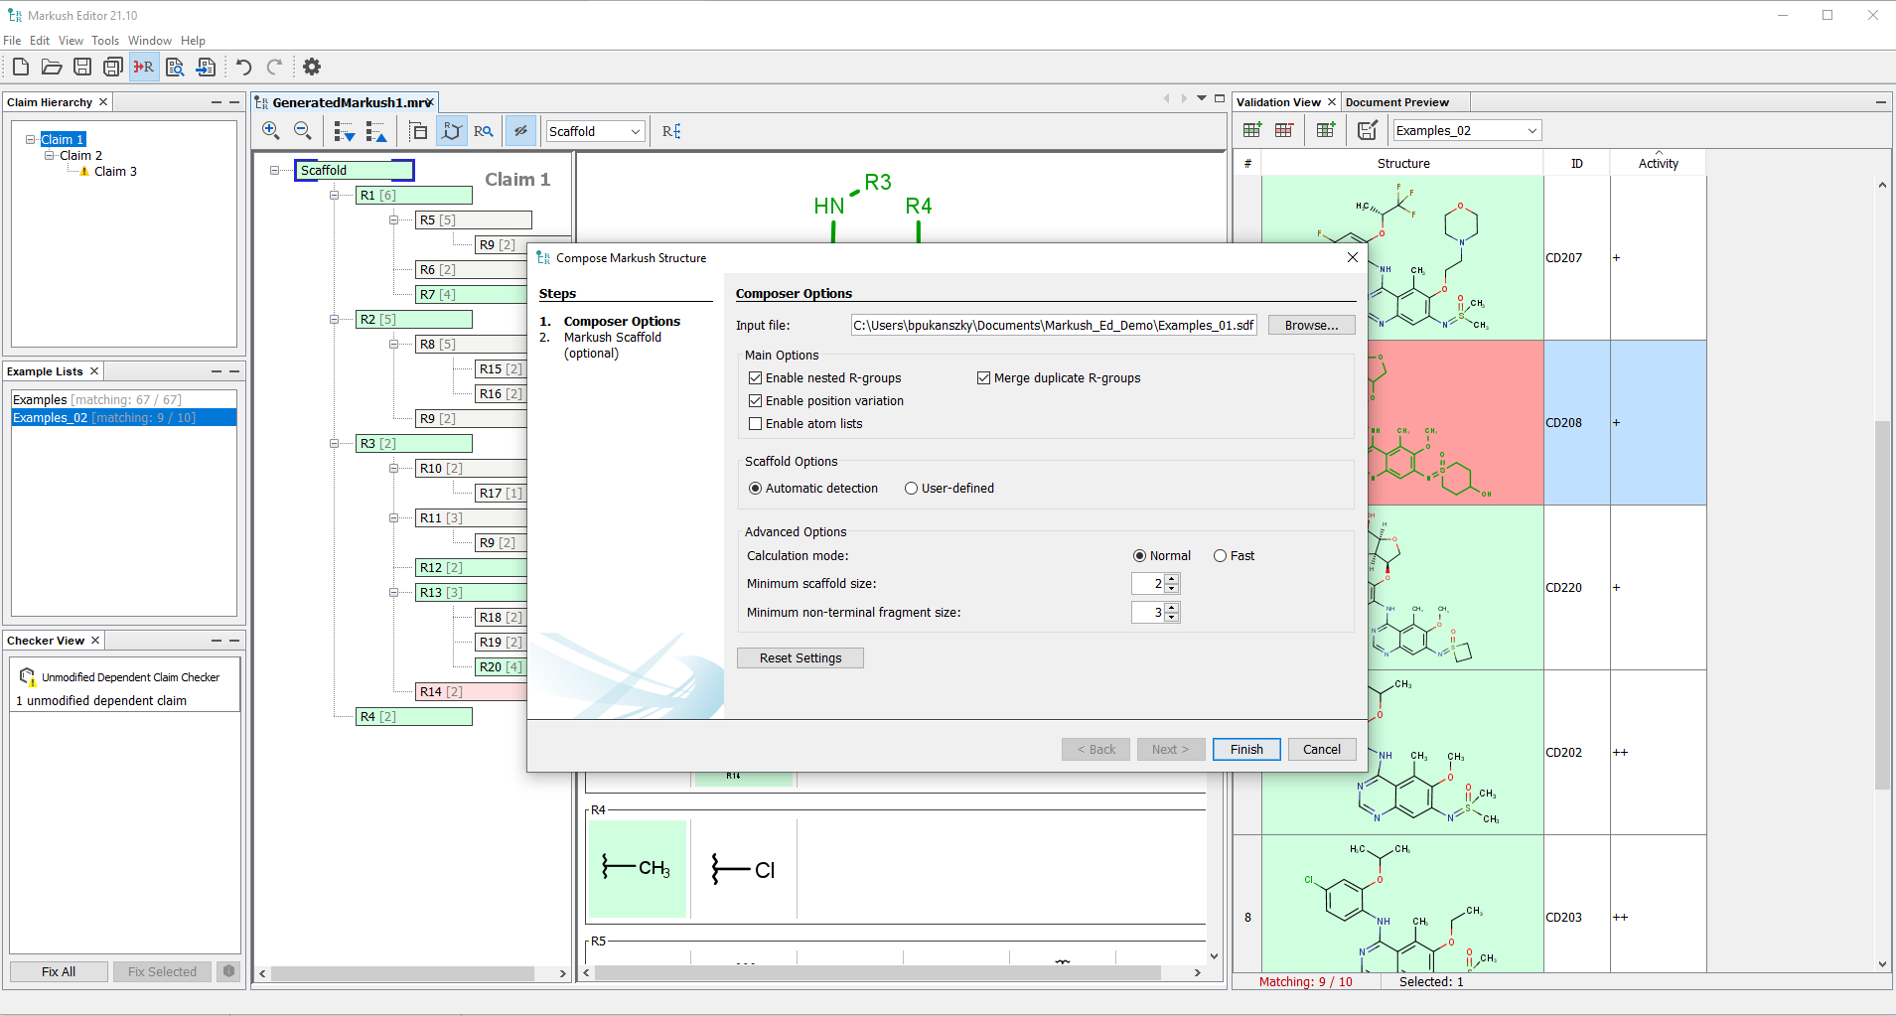The height and width of the screenshot is (1016, 1896).
Task: Click the edit example list icon
Action: click(x=1369, y=129)
